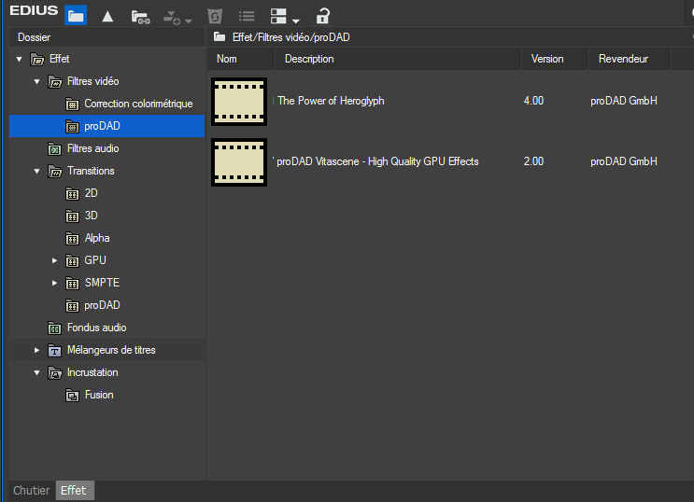Viewport: 694px width, 502px height.
Task: Collapse the Incrustation folder
Action: point(36,373)
